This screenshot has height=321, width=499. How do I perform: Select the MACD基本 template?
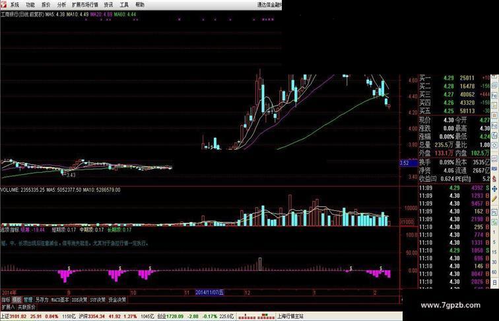tap(60, 300)
